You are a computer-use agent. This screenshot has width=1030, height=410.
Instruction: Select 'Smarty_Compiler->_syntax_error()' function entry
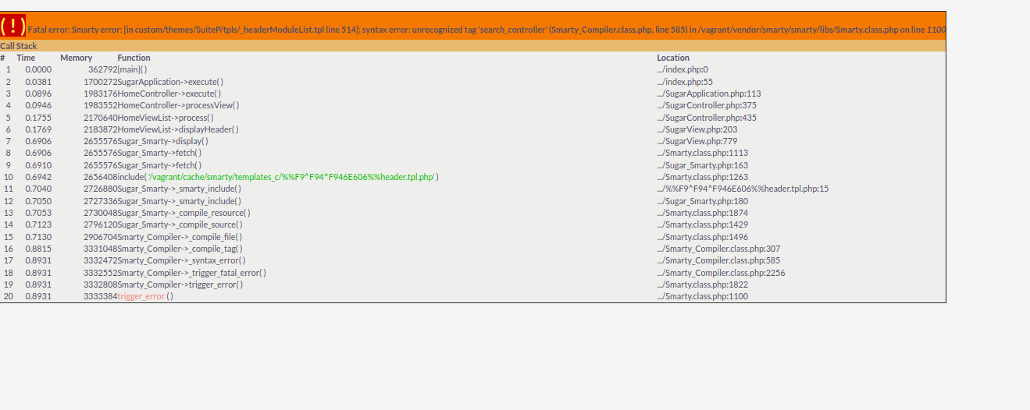click(181, 260)
